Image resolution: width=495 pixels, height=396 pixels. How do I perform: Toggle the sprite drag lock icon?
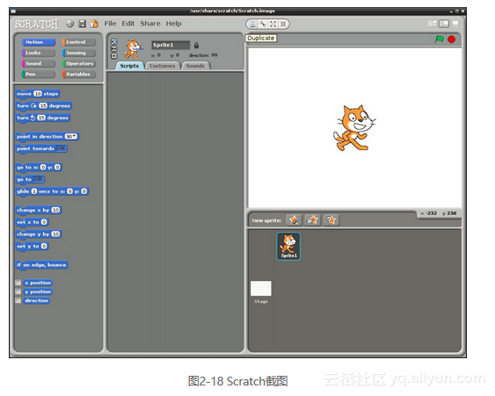pos(196,46)
